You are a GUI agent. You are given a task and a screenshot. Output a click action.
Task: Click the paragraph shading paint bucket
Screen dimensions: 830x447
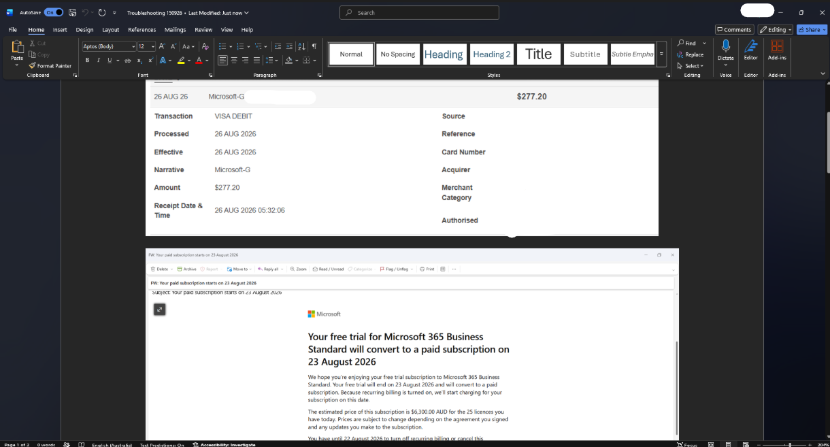click(288, 61)
